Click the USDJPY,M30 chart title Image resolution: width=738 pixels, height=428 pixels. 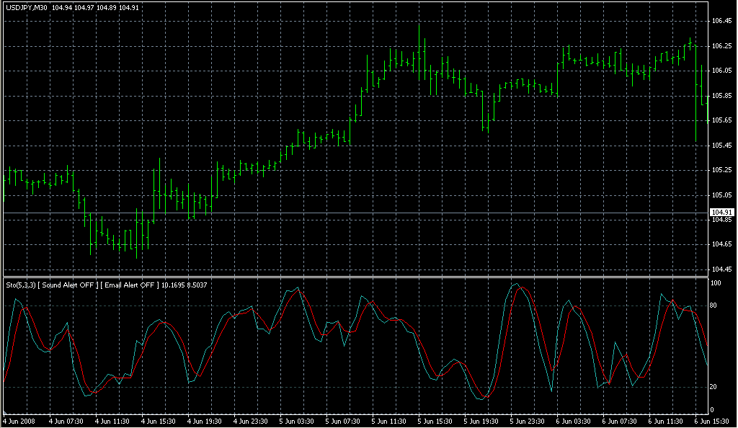(27, 8)
